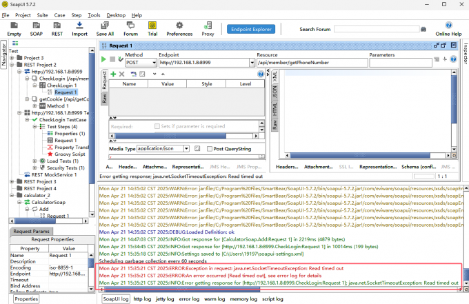Click the Search Forum input field
This screenshot has width=469, height=304.
[377, 29]
